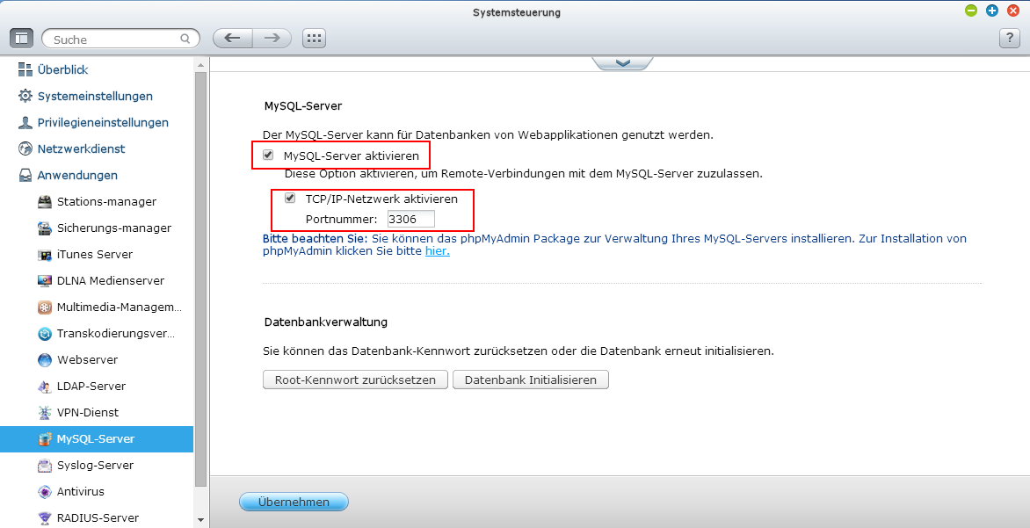Click Root-Kennwort zurücksetzen button
The image size is (1030, 528).
tap(355, 380)
